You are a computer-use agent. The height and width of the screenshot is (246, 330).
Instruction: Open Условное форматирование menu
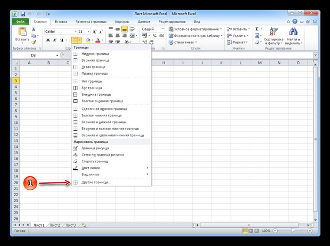195,29
